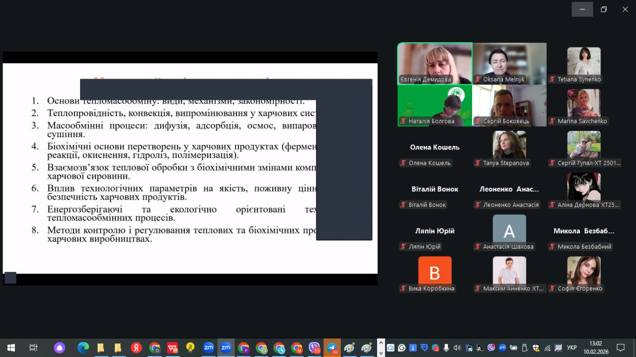The width and height of the screenshot is (636, 357).
Task: Open the Windows Start menu
Action: coord(10,348)
